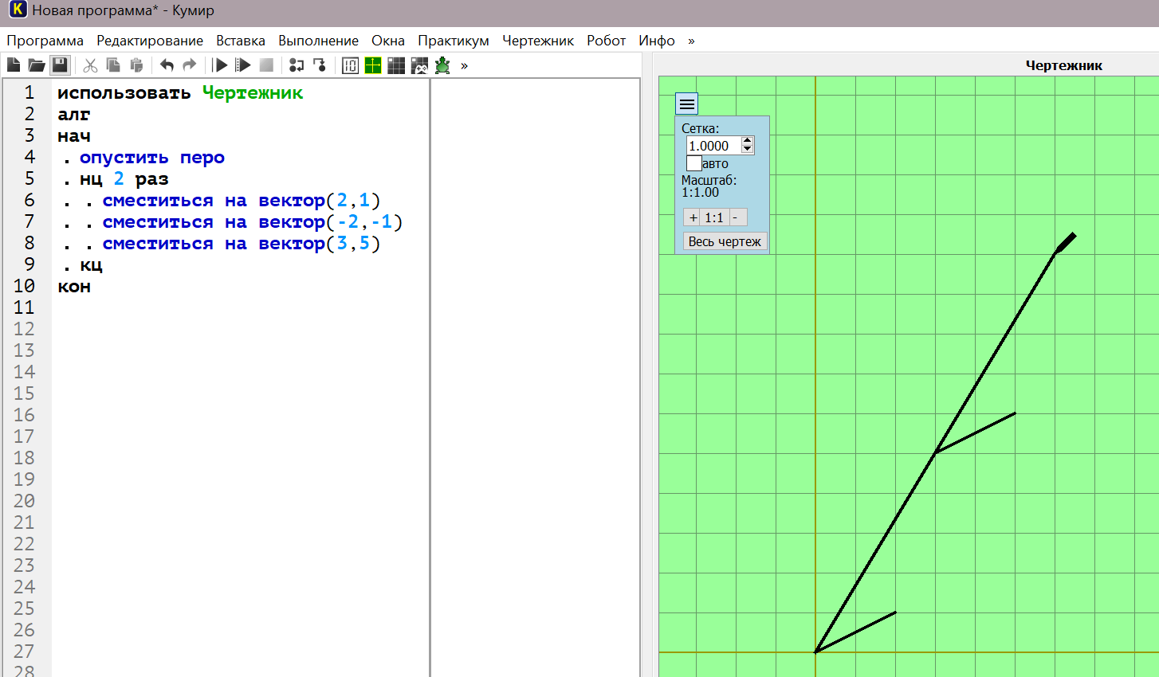Open the Robot field window icon

396,65
